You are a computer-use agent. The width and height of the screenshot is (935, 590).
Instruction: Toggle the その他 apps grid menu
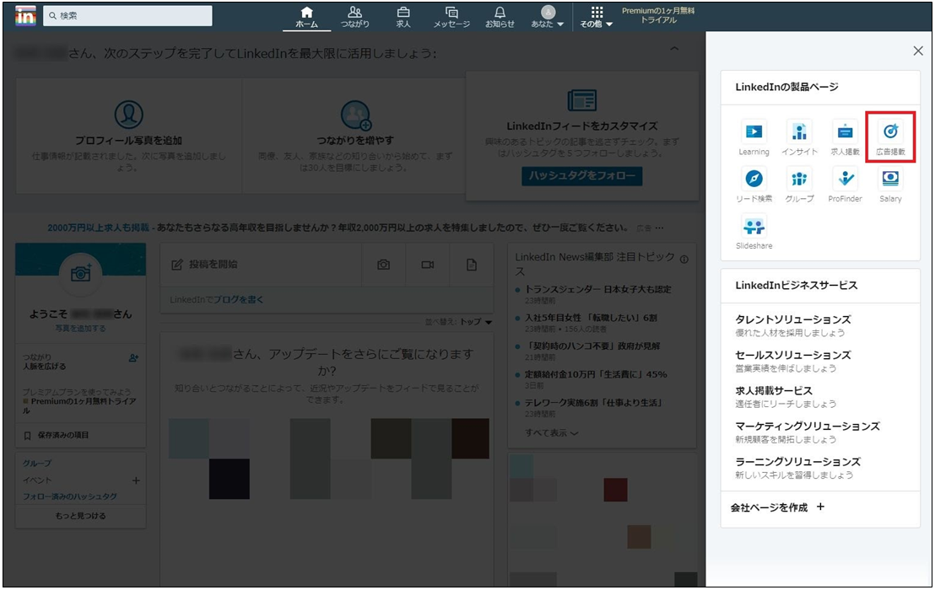[597, 17]
